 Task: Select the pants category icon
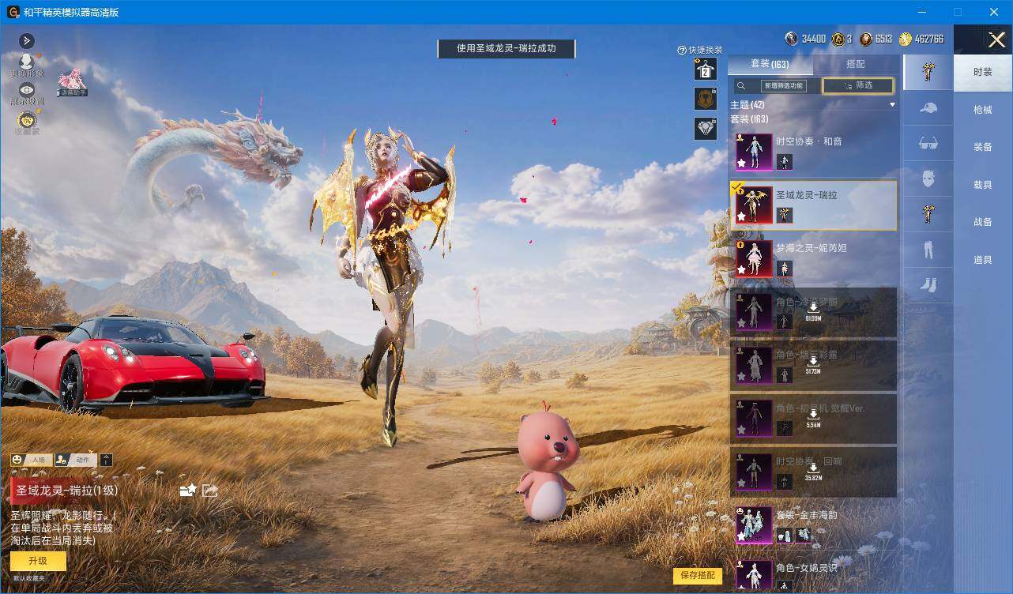928,250
